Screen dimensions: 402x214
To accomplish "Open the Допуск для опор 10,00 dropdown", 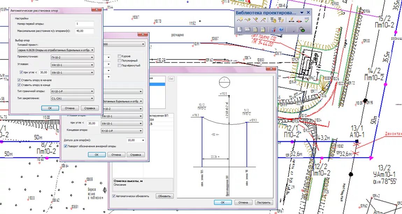I will (136, 140).
